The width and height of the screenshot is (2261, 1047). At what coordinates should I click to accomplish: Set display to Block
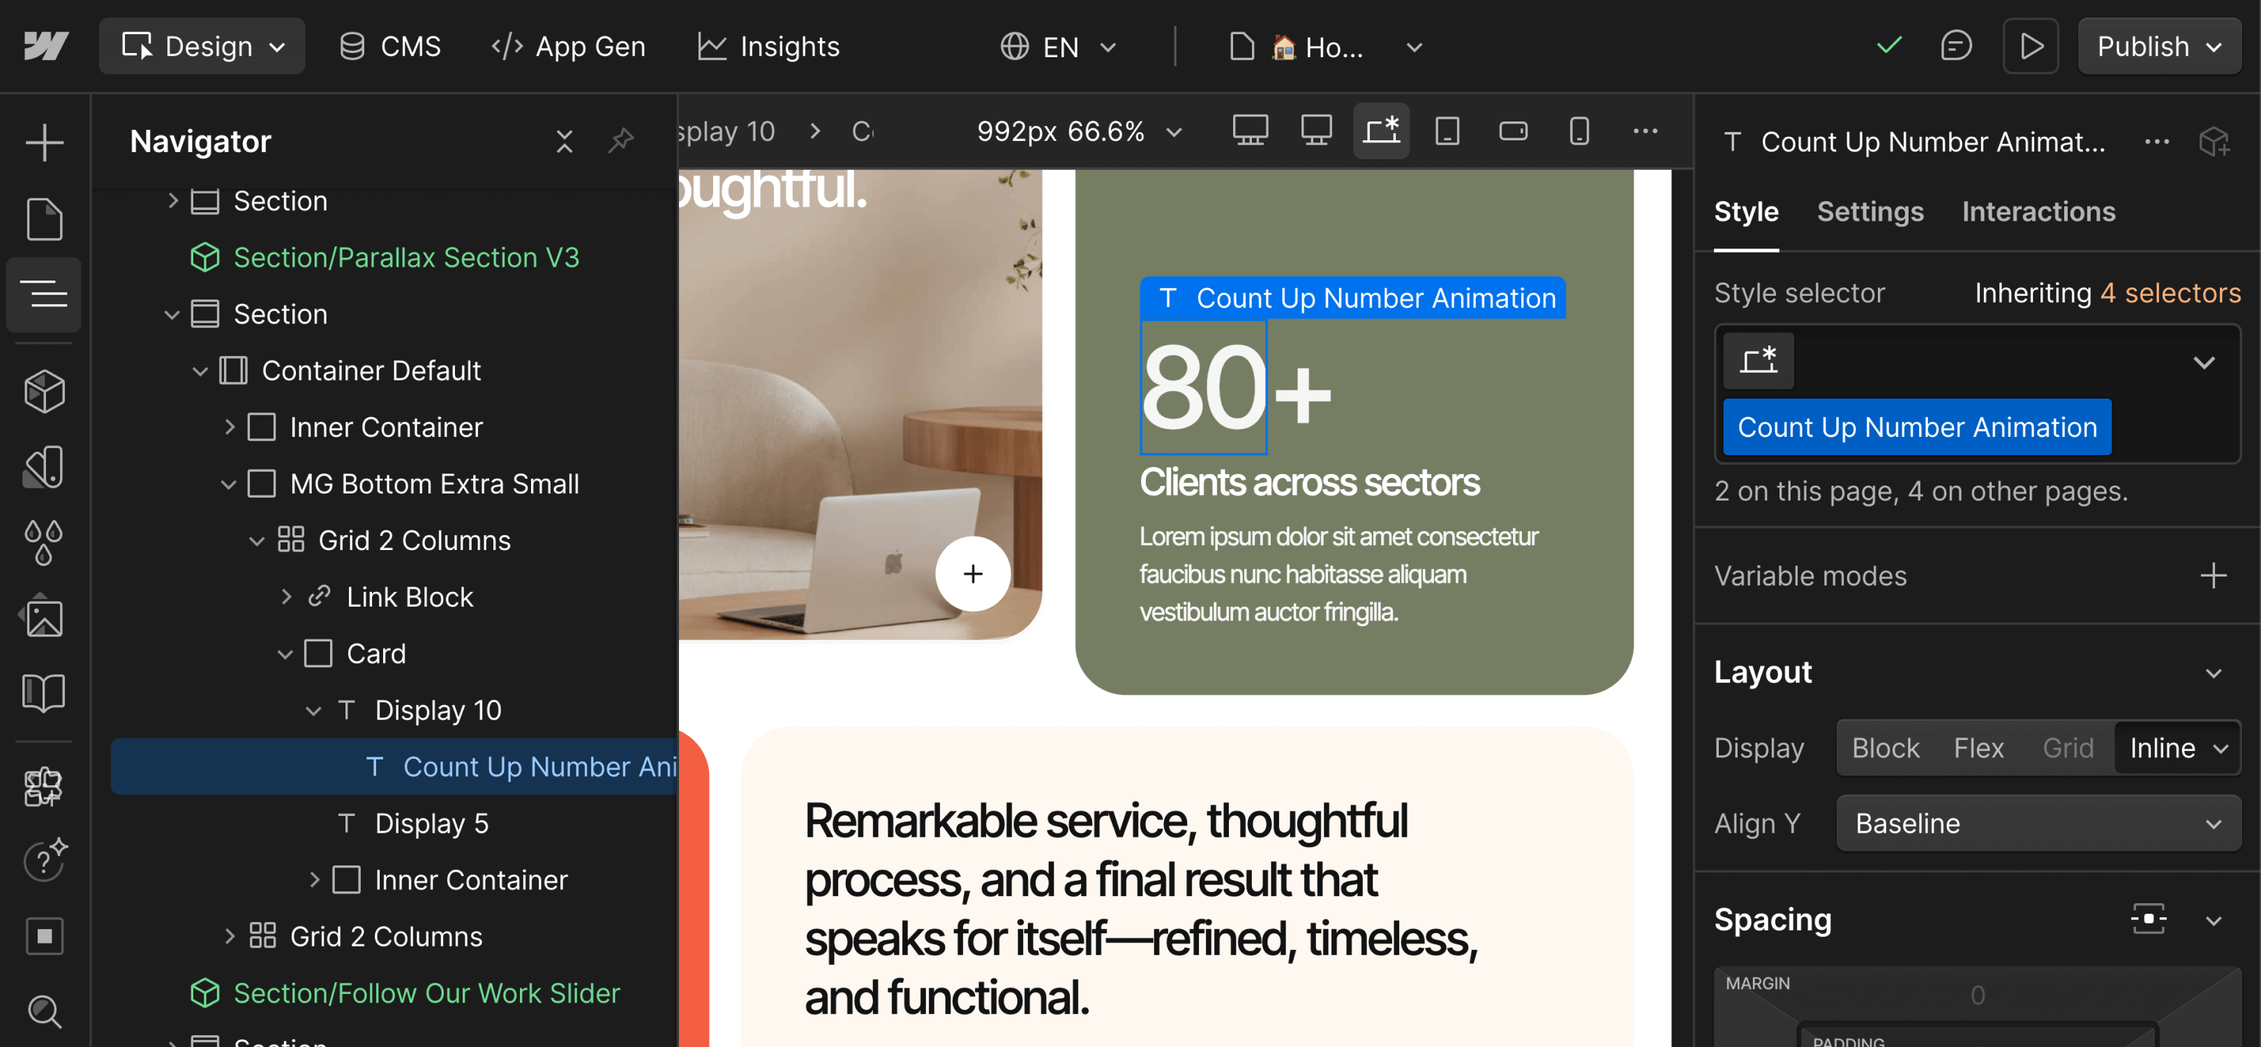coord(1886,748)
